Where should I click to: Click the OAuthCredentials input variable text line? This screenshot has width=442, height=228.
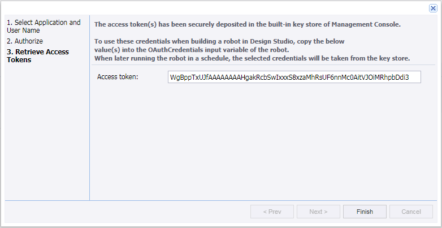(x=192, y=50)
